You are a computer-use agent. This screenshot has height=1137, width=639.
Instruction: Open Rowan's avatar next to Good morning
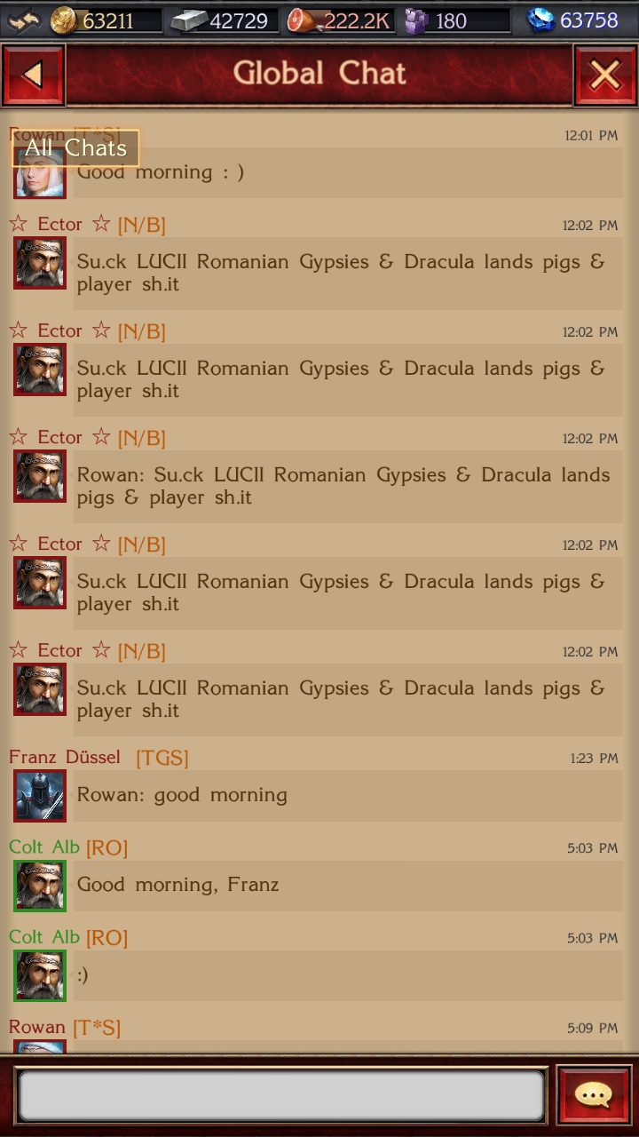40,173
